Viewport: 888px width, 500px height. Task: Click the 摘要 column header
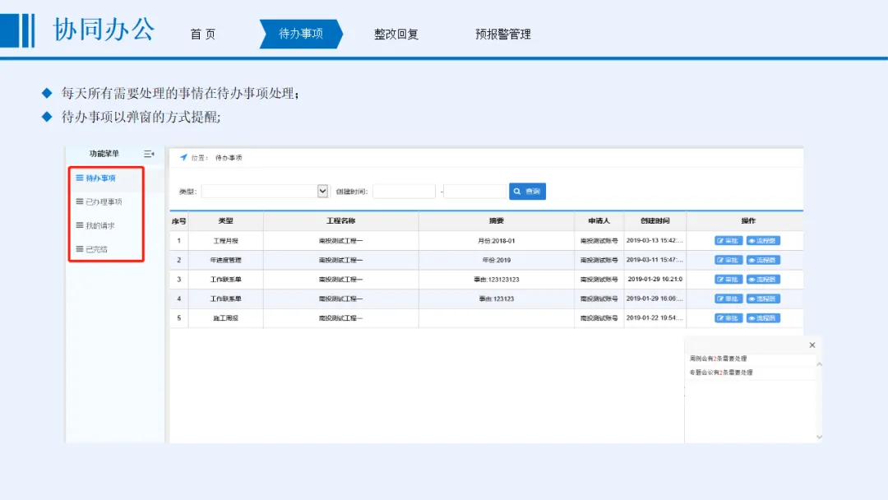click(496, 221)
